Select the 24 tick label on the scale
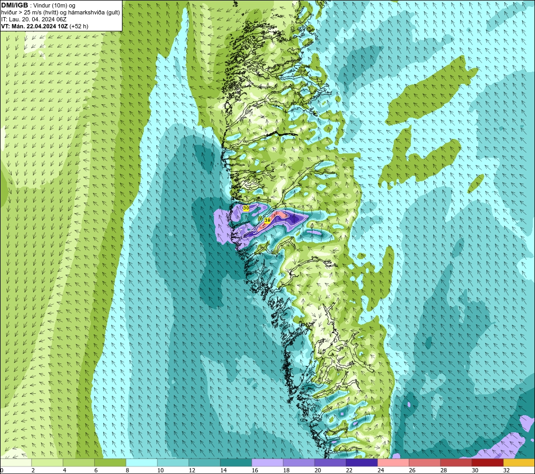535x474 pixels. pyautogui.click(x=381, y=471)
